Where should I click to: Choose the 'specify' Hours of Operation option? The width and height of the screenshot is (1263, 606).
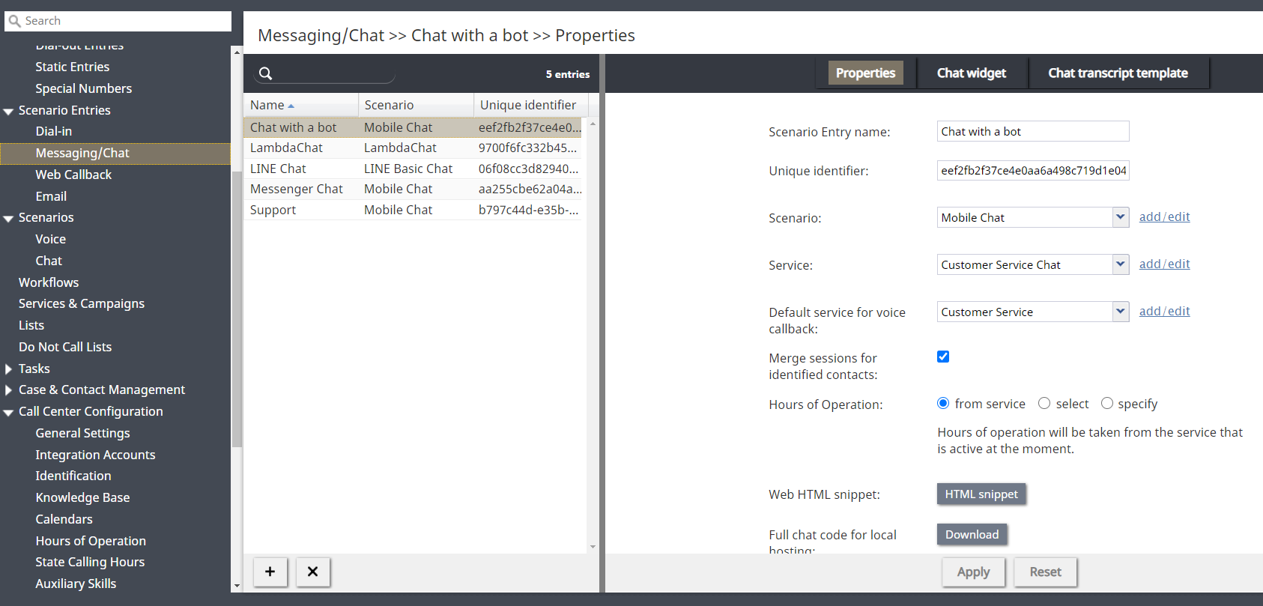click(1106, 404)
